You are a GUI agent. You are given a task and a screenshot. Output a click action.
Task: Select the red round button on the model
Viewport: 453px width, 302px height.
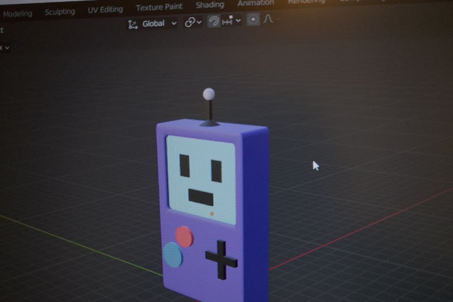pos(184,237)
